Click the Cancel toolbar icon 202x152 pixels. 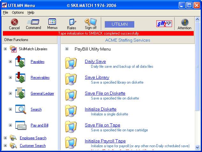(x=14, y=22)
